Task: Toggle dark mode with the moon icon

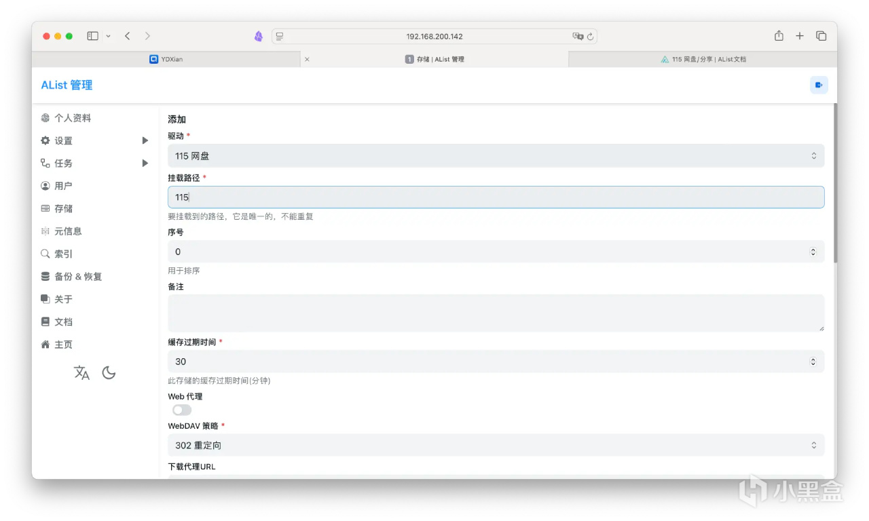Action: pos(109,372)
